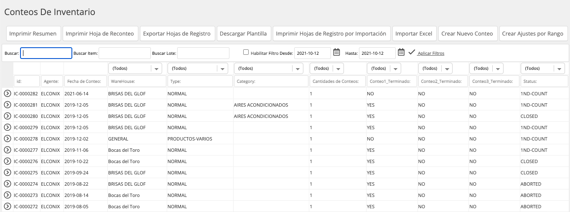
Task: Expand row IC-0000278 with its arrow icon
Action: coord(7,139)
